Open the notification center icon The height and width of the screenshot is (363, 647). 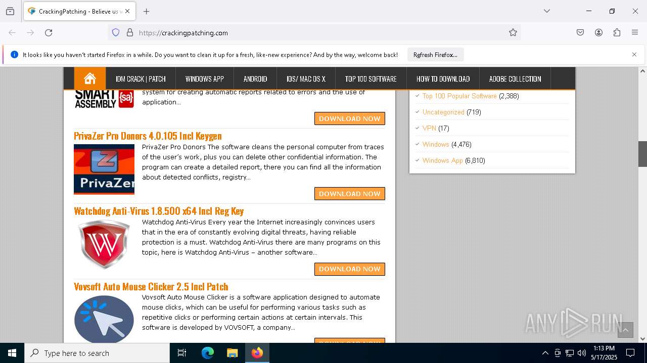pos(630,353)
